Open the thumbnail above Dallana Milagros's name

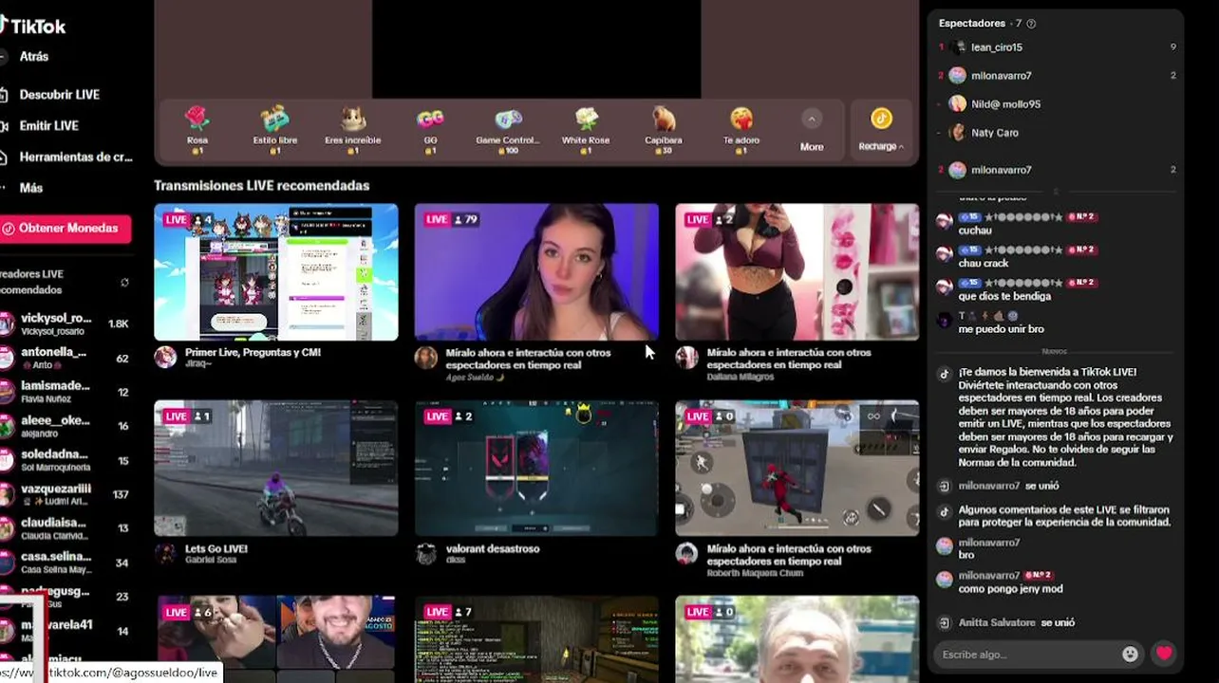[797, 272]
